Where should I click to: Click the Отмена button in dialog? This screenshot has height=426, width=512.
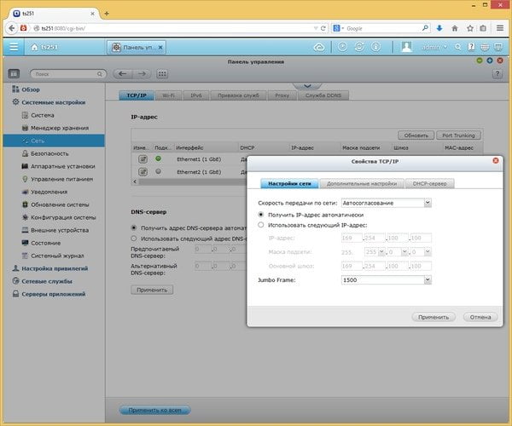pos(480,317)
